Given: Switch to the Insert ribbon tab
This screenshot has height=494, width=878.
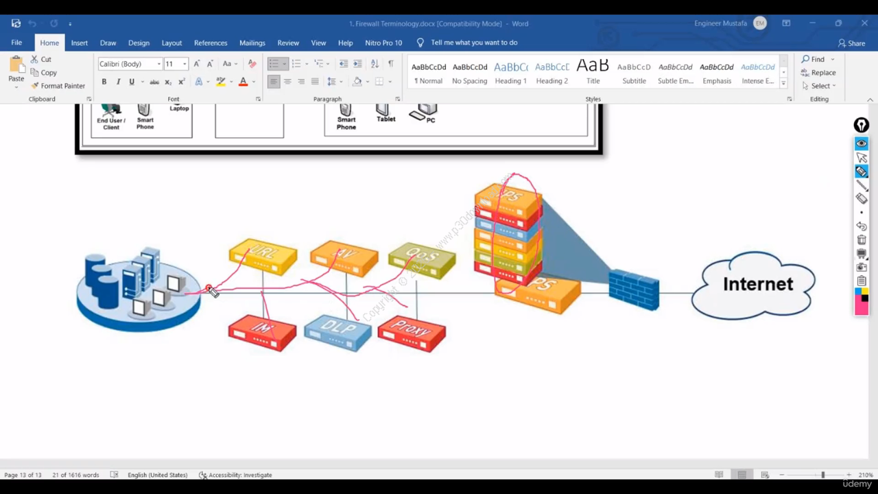Looking at the screenshot, I should point(79,43).
